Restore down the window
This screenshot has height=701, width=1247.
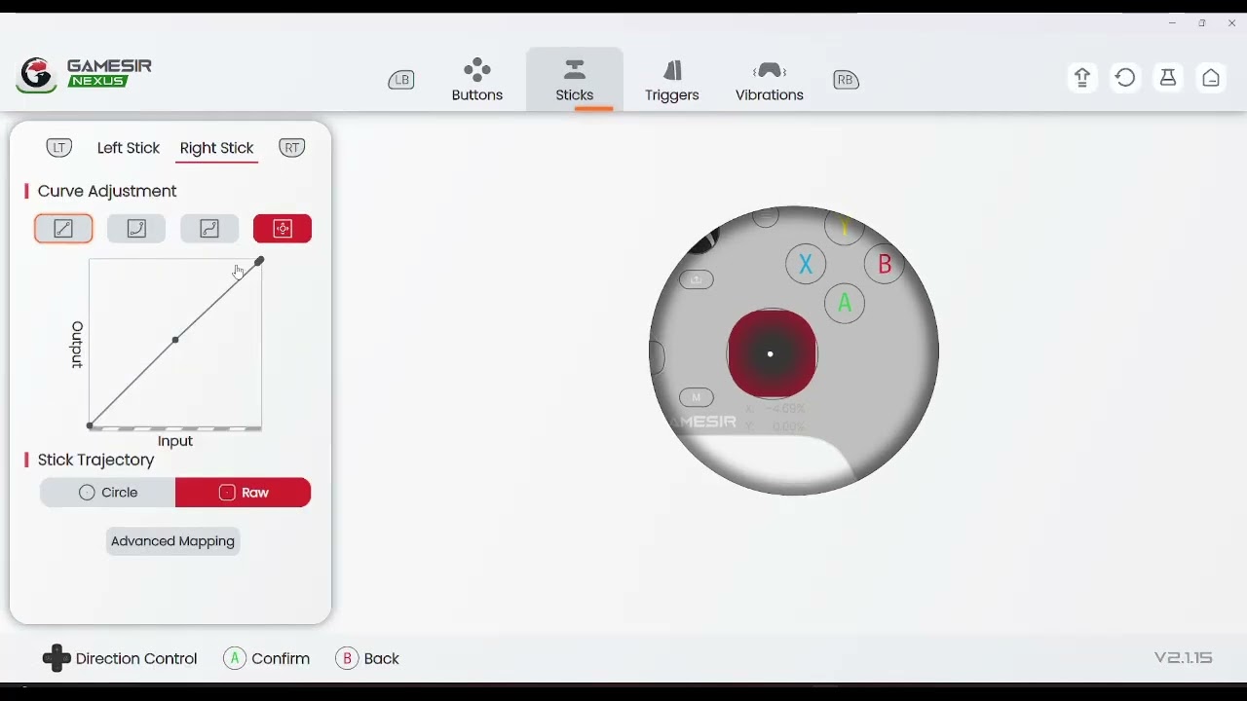(x=1202, y=23)
